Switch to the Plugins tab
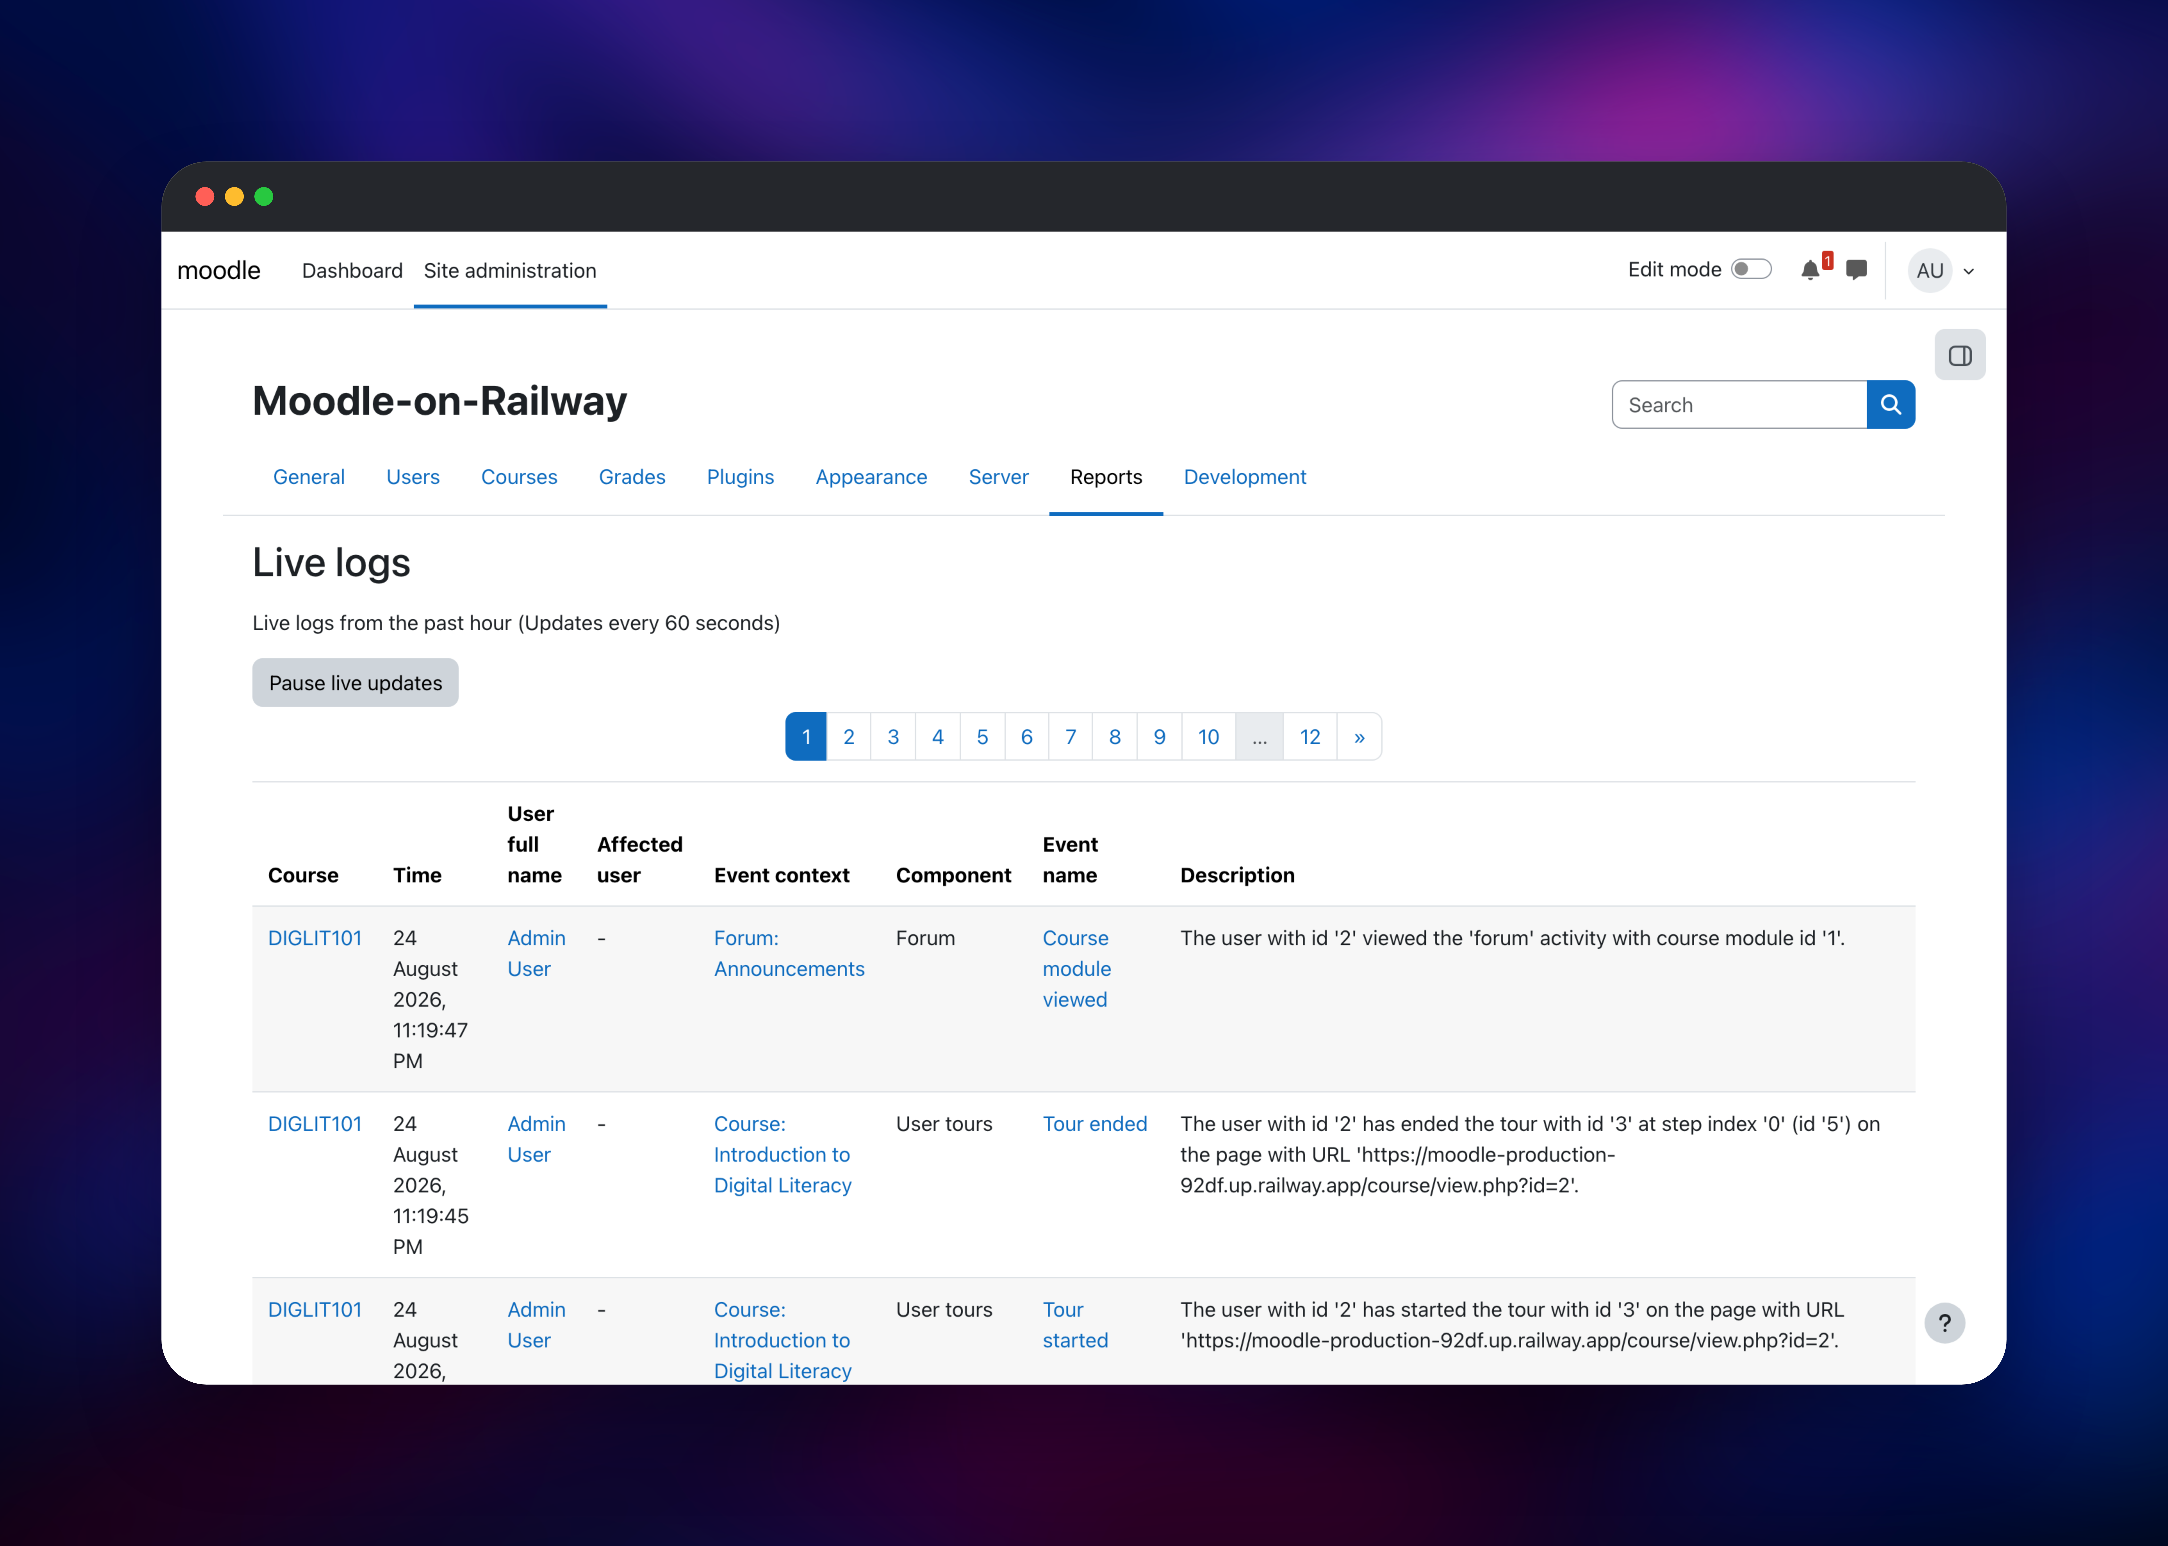Screen dimensions: 2168x1546 pyautogui.click(x=741, y=477)
